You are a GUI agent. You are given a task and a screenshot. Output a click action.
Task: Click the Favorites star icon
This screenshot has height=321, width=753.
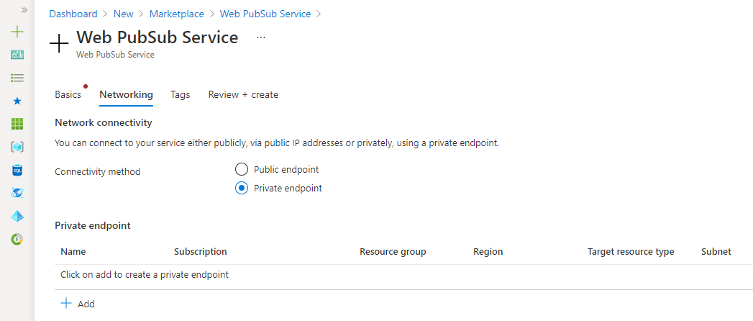[x=18, y=101]
